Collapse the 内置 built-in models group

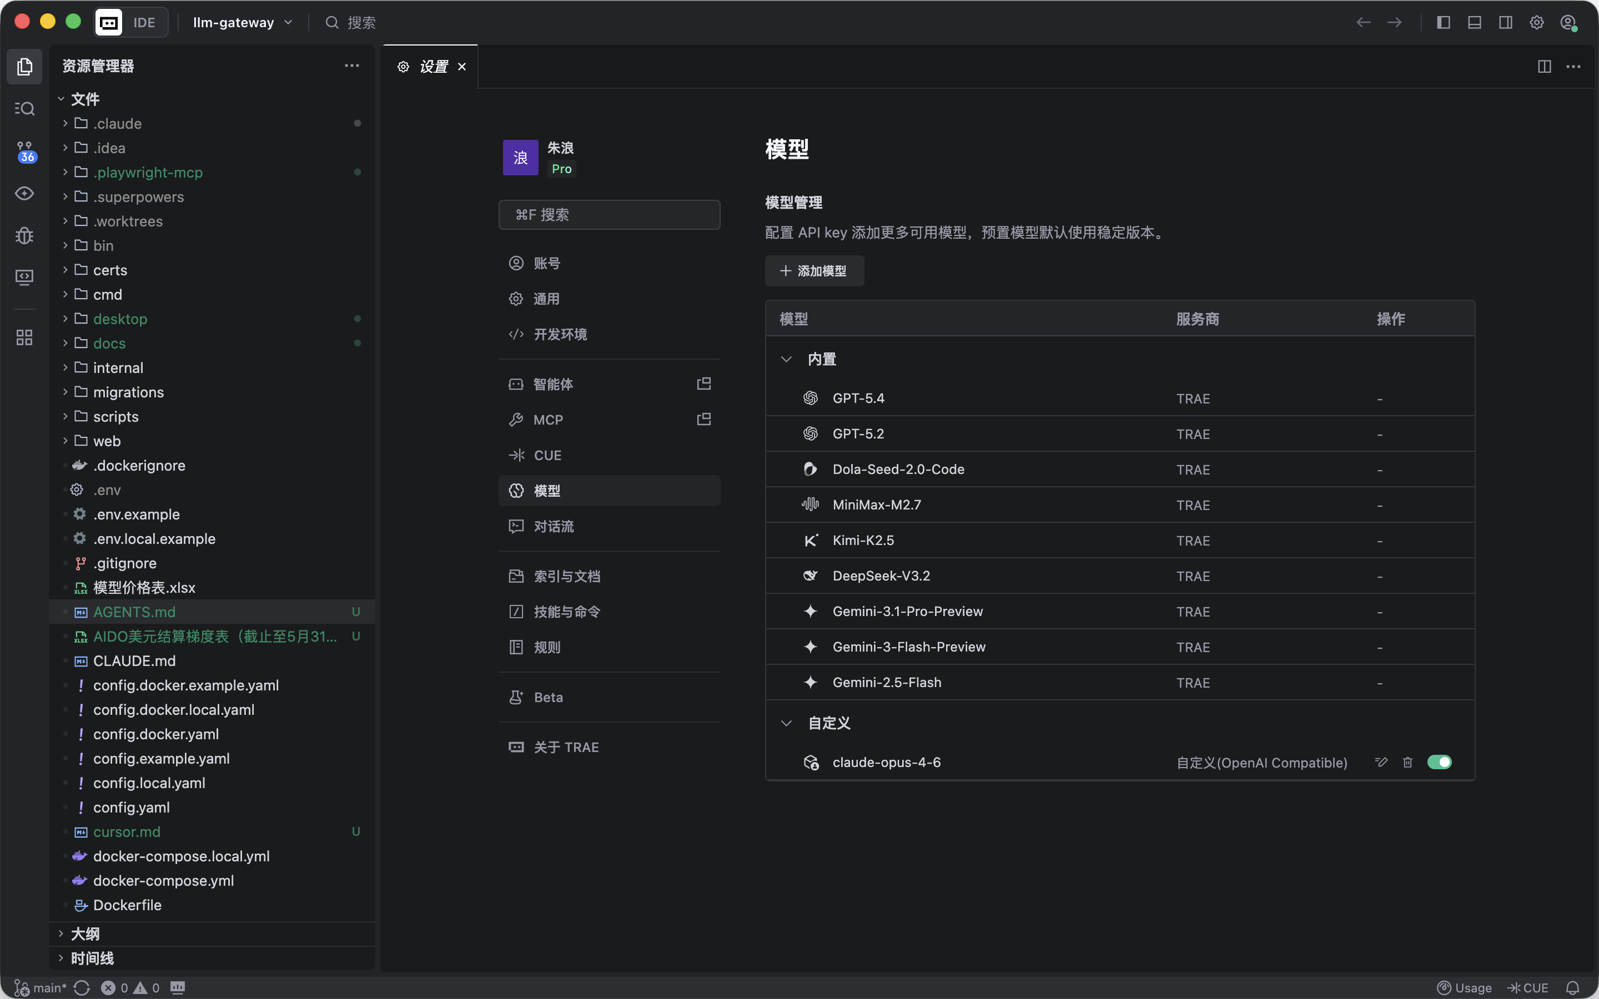(x=786, y=359)
